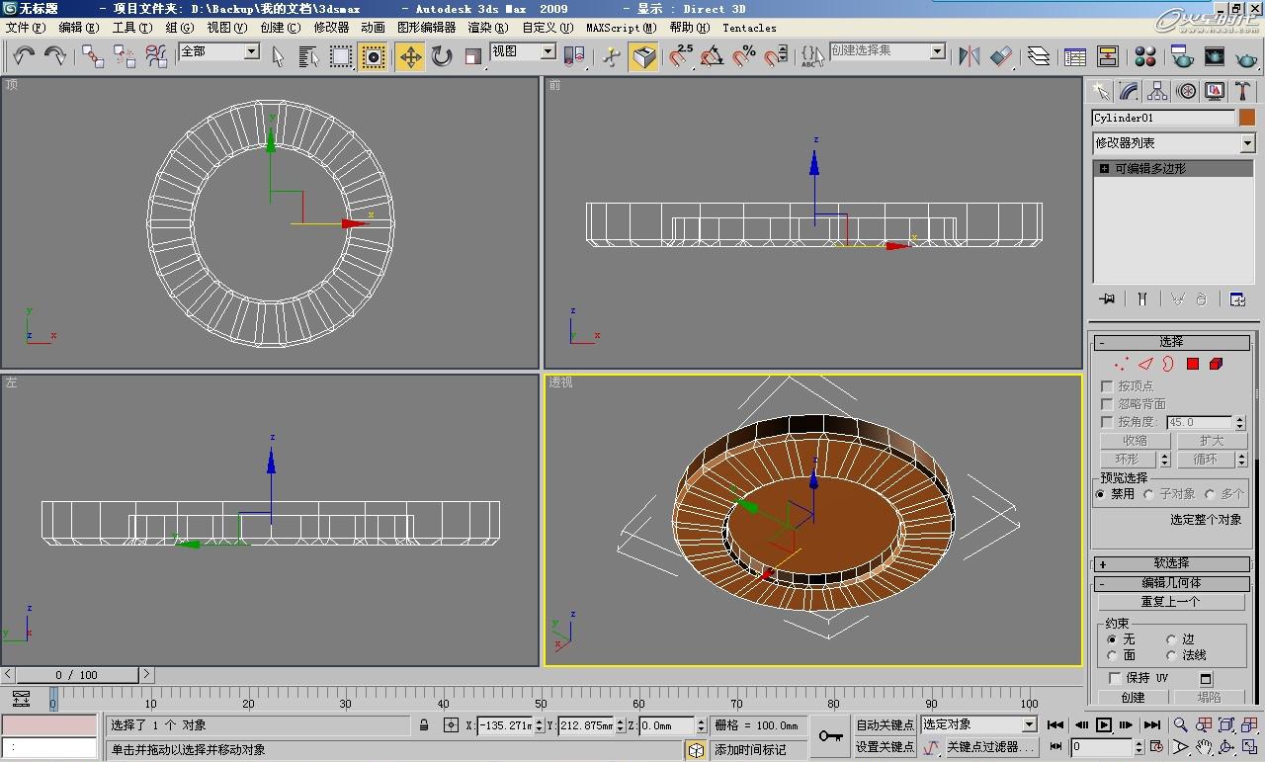Enable the 按顶点 checkbox
This screenshot has width=1265, height=762.
1107,386
